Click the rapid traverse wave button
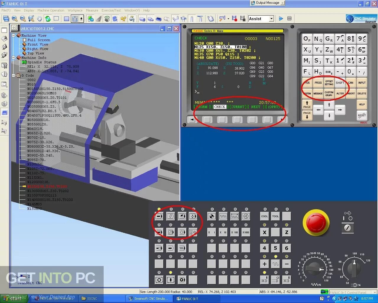 pyautogui.click(x=276, y=264)
